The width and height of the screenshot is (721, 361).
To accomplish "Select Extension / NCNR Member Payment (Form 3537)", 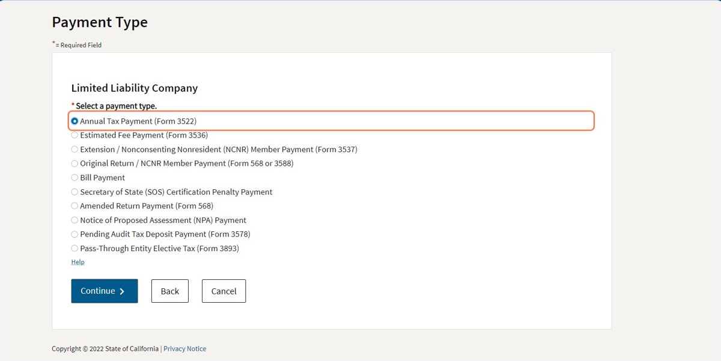I will (x=75, y=149).
